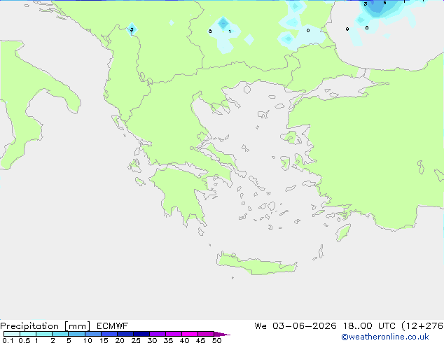Click the 5–10 mm legend swatch
Image resolution: width=444 pixels, height=343 pixels.
pos(76,334)
